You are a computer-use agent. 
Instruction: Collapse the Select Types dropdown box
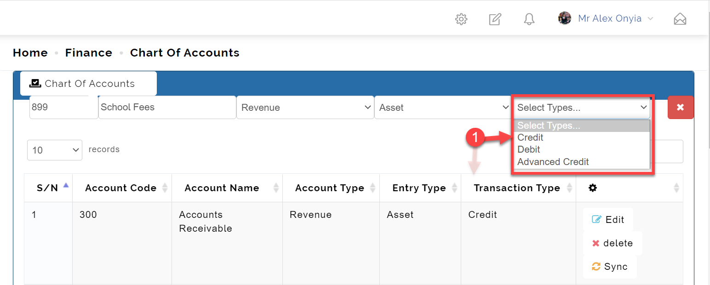(582, 108)
